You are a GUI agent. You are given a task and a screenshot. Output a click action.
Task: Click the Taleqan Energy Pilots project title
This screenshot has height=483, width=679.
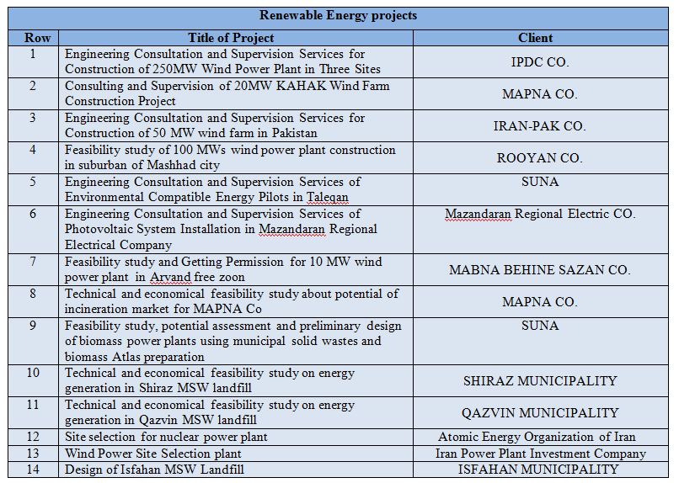[212, 189]
